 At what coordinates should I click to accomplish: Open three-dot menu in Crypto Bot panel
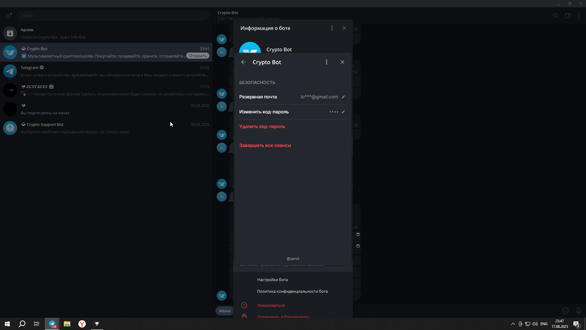point(327,62)
